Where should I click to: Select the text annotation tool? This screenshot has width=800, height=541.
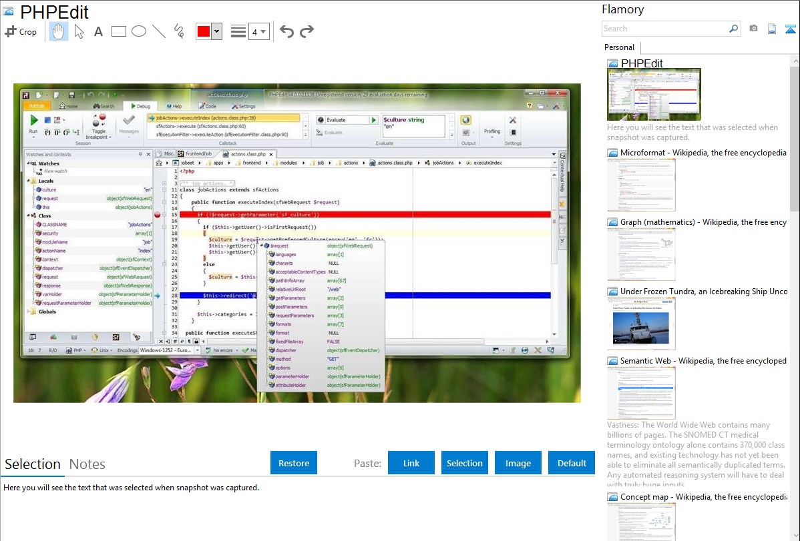tap(98, 31)
